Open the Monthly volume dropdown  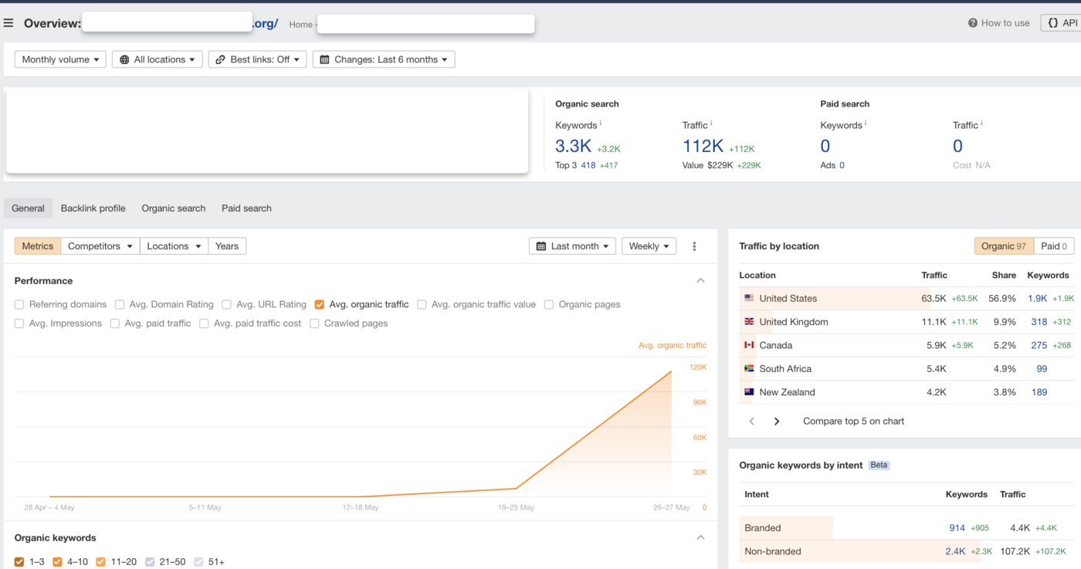[61, 59]
